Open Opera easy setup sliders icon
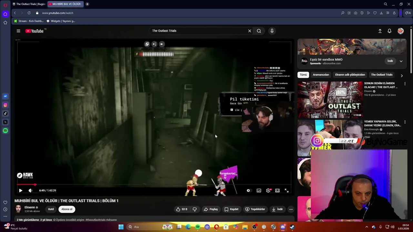Viewport: 413px width, 232px height. click(388, 13)
